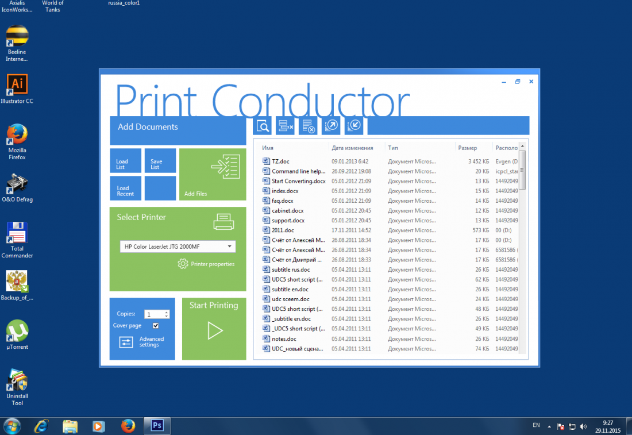Image resolution: width=632 pixels, height=435 pixels.
Task: Click the EN language indicator in taskbar
Action: [536, 425]
